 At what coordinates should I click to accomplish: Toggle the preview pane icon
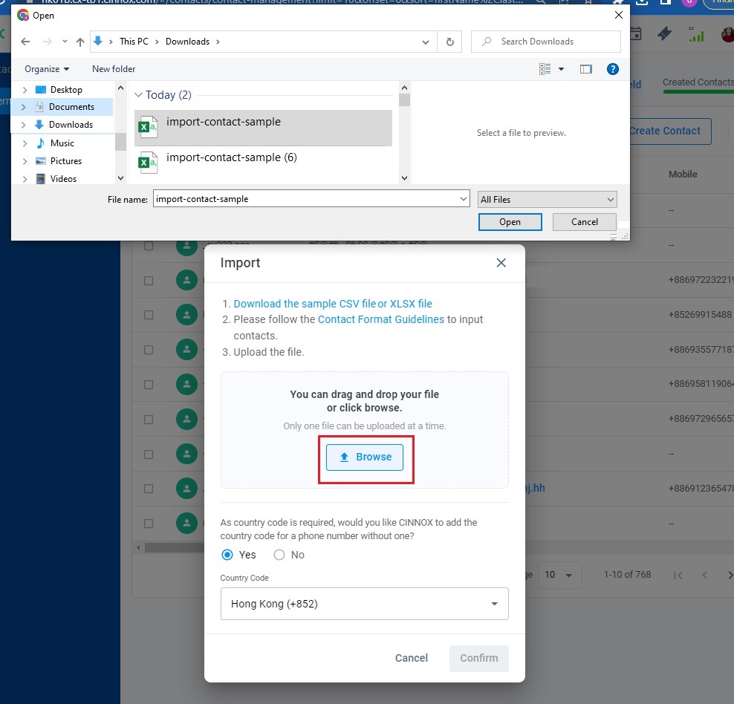click(586, 69)
